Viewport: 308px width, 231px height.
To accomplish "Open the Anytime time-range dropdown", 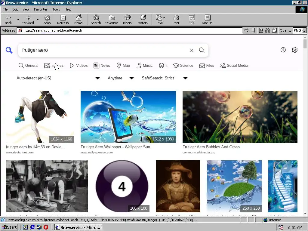I will (121, 78).
